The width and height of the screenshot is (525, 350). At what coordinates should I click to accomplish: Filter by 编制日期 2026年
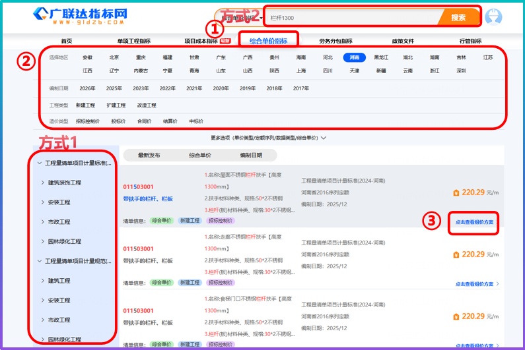coord(87,88)
